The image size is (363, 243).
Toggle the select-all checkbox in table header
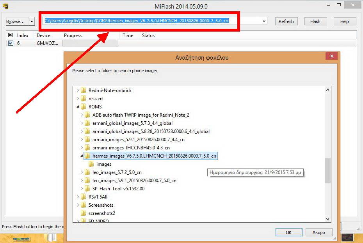pyautogui.click(x=11, y=35)
